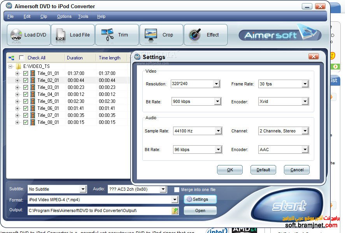Expand the Title_01_01 tree node
Image resolution: width=345 pixels, height=233 pixels.
17,73
